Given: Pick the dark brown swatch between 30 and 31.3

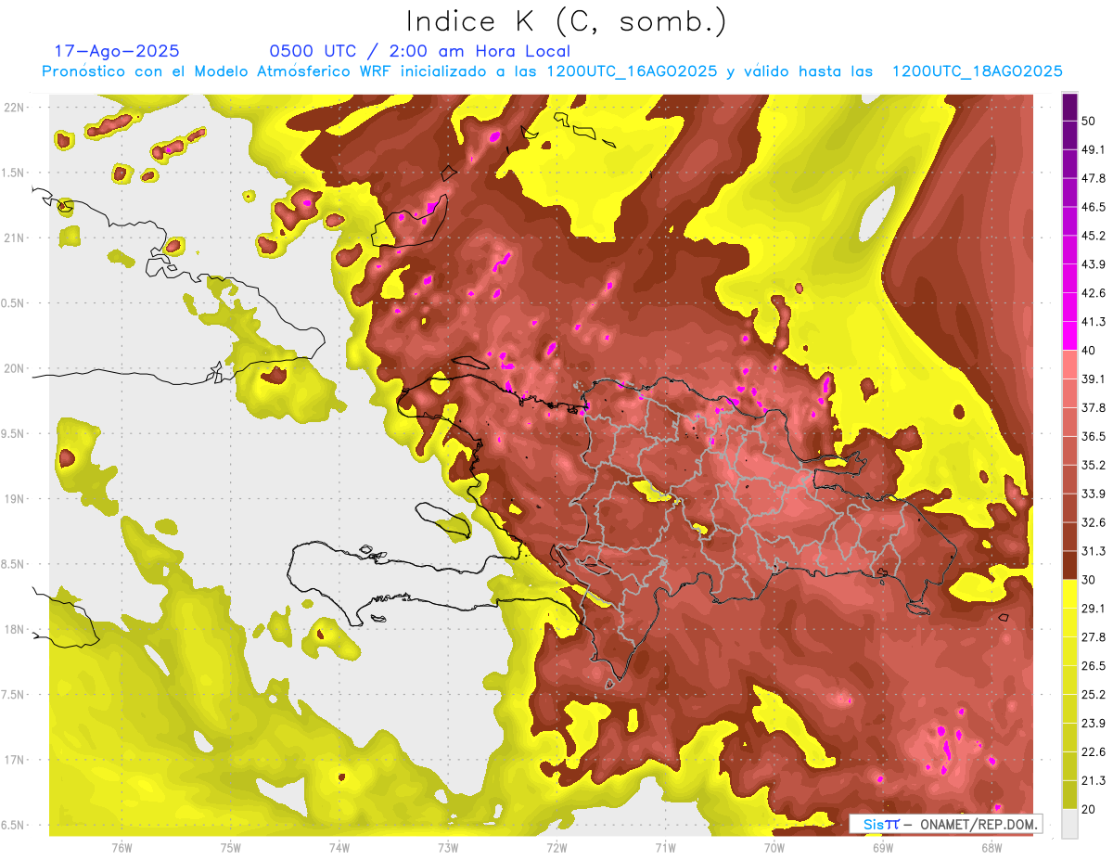Looking at the screenshot, I should (x=1069, y=565).
